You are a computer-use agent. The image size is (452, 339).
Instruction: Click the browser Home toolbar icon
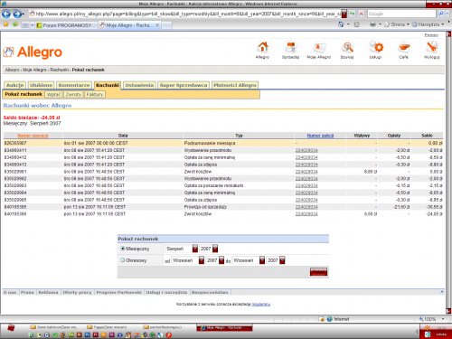pos(341,24)
